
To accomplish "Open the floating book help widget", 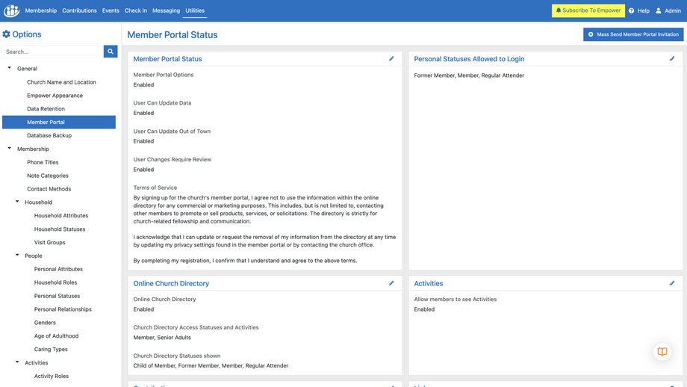I will click(x=662, y=352).
